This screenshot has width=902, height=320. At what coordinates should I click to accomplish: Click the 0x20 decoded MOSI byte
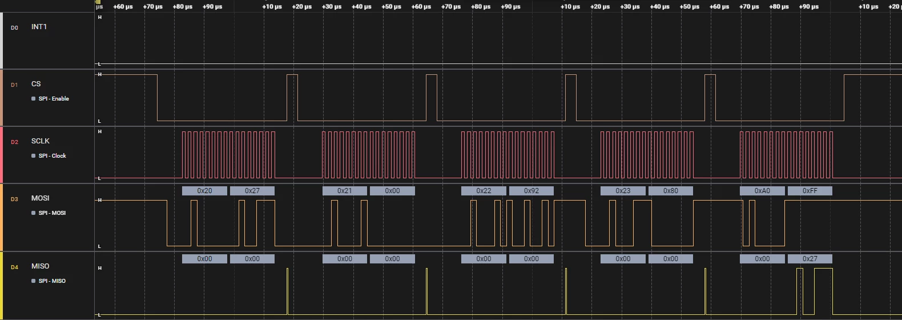click(204, 191)
